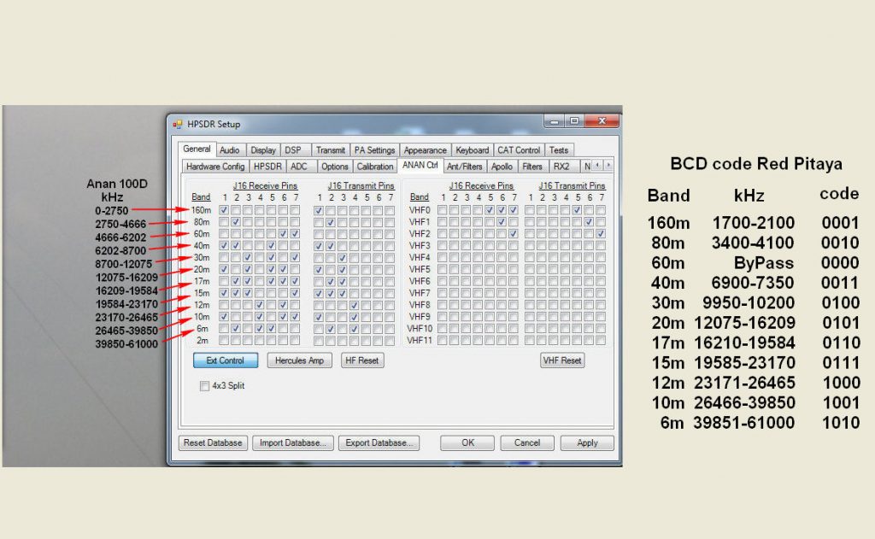
Task: Enable the 4x3 Split checkbox
Action: click(204, 386)
